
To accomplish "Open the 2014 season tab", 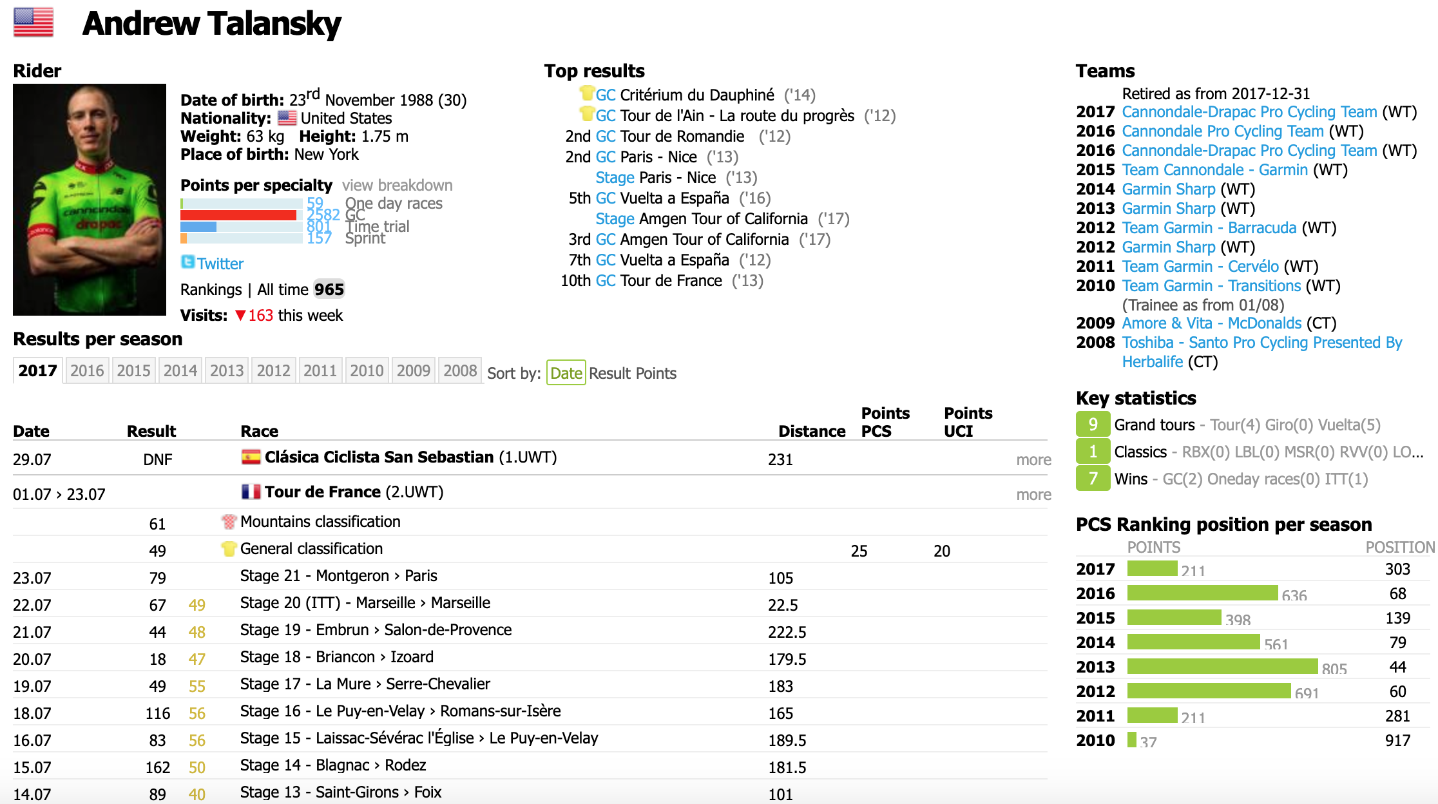I will point(178,372).
